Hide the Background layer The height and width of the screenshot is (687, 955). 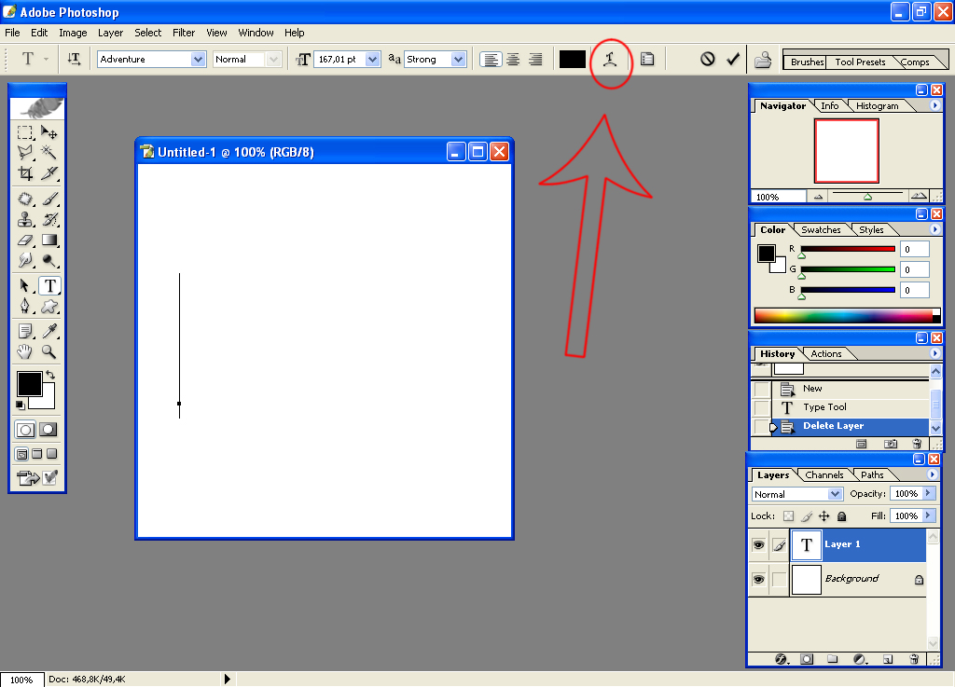click(758, 579)
